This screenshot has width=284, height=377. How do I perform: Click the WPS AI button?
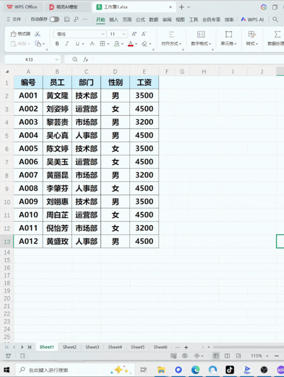252,20
